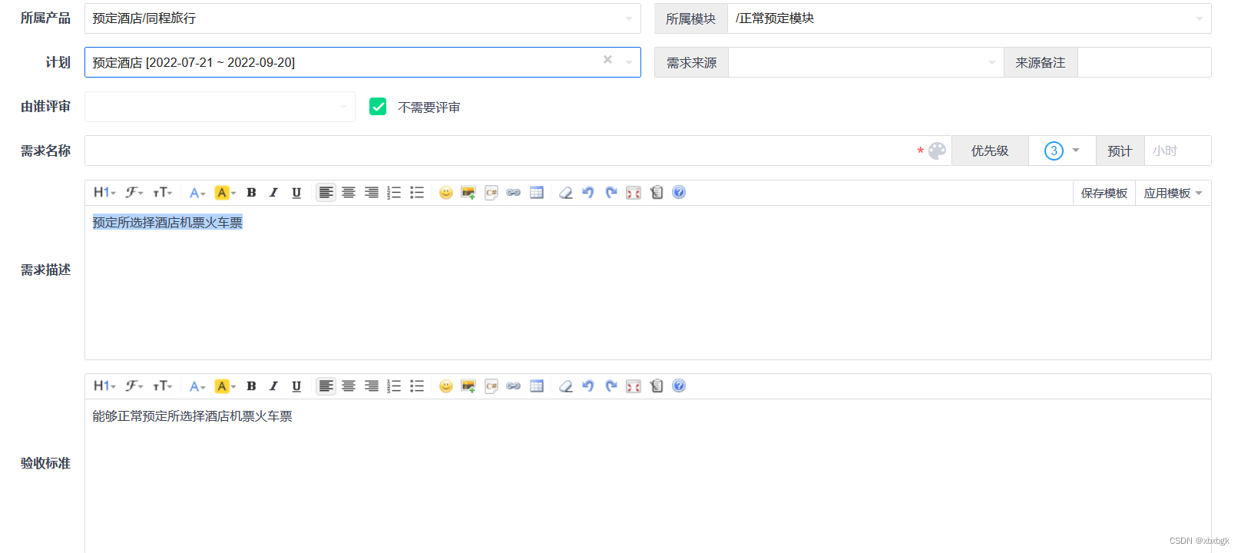Viewport: 1241px width, 553px height.
Task: Open the font family menu in 需求描述 editor
Action: (x=134, y=193)
